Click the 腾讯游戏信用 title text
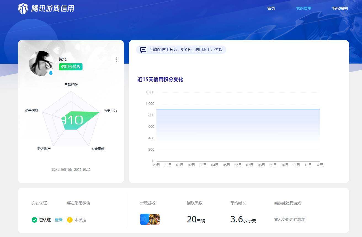 [x=53, y=9]
